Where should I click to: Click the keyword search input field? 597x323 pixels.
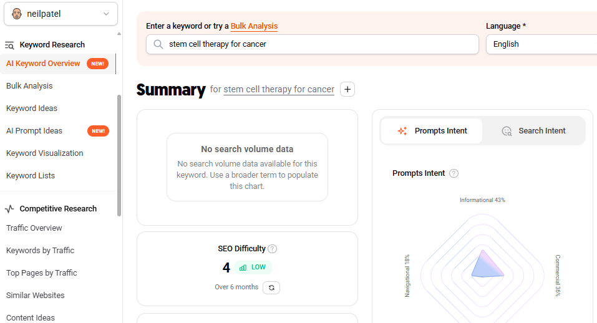(312, 44)
